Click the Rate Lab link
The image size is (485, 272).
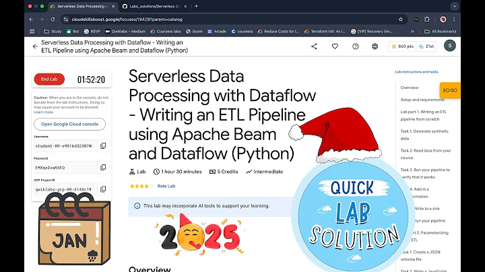coord(166,186)
